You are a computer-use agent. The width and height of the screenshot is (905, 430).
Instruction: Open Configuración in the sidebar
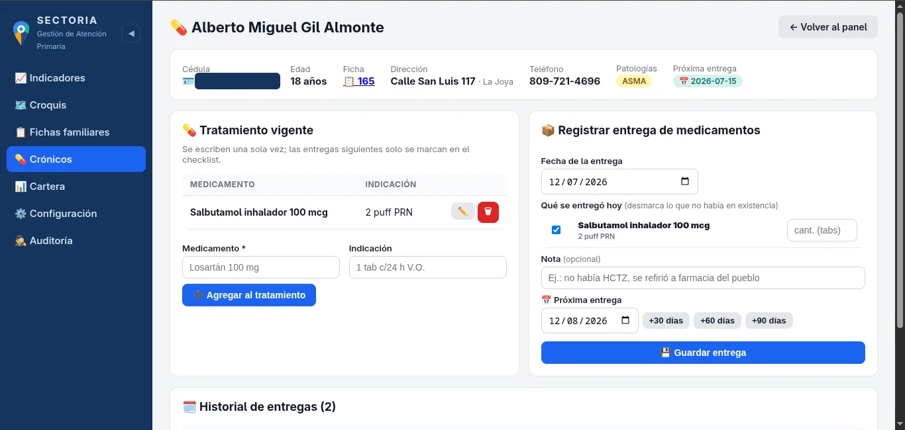[76, 214]
